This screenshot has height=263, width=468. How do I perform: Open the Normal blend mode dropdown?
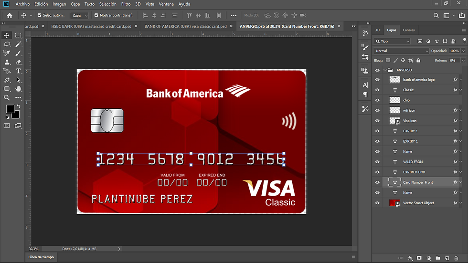point(401,51)
